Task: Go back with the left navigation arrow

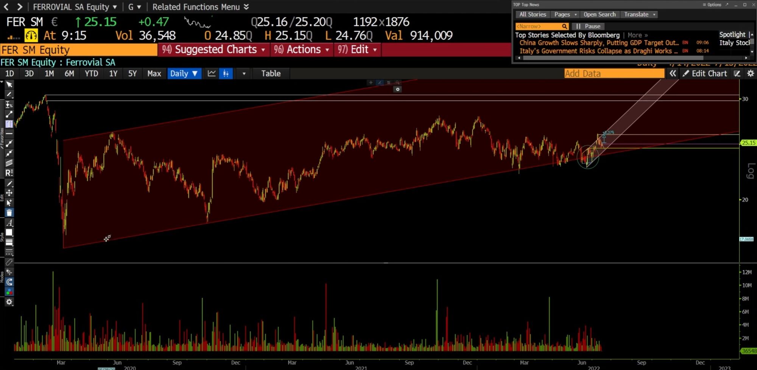Action: pyautogui.click(x=6, y=7)
